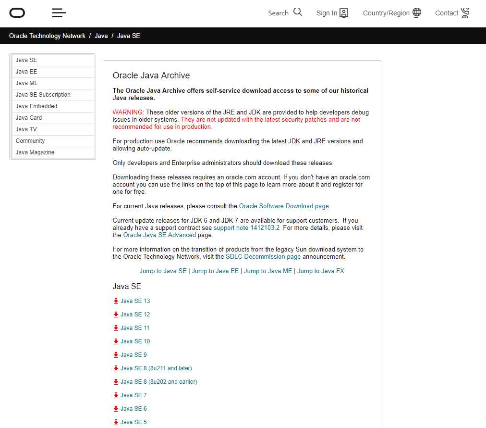Open the Oracle Java SE Advanced link
This screenshot has height=428, width=486.
159,235
